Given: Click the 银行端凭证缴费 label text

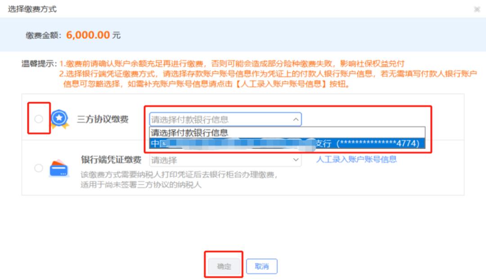Looking at the screenshot, I should pyautogui.click(x=111, y=159).
